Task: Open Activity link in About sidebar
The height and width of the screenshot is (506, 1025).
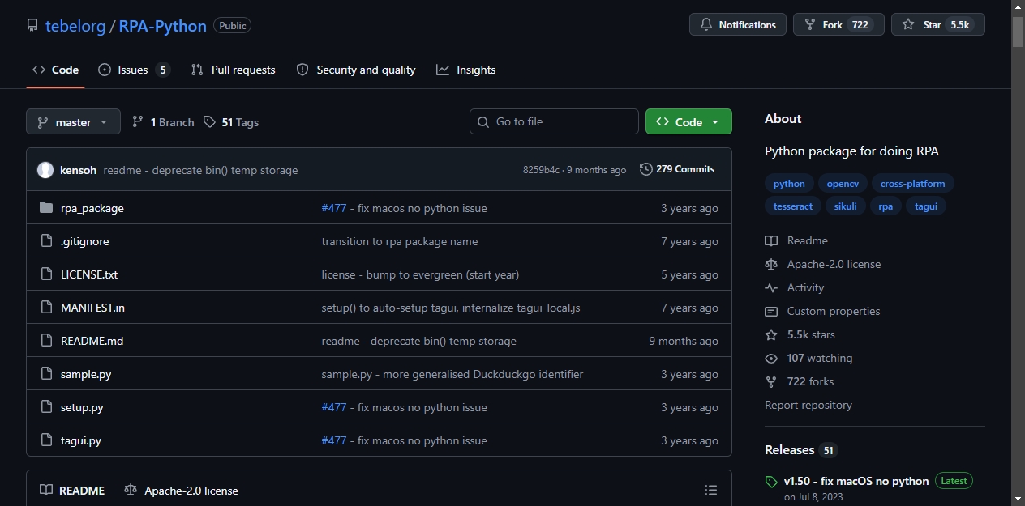Action: (x=795, y=287)
